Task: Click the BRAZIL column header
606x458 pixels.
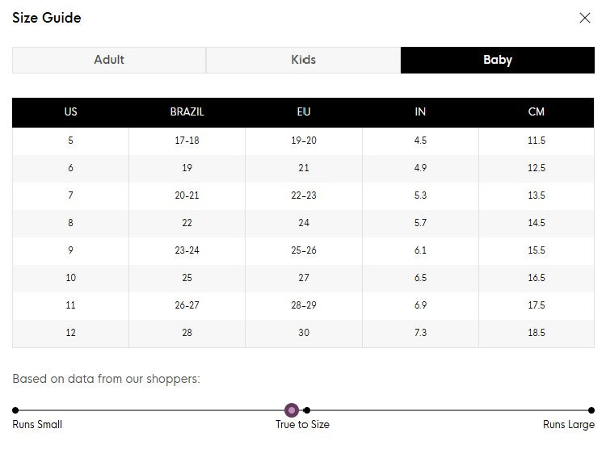Action: [x=187, y=112]
